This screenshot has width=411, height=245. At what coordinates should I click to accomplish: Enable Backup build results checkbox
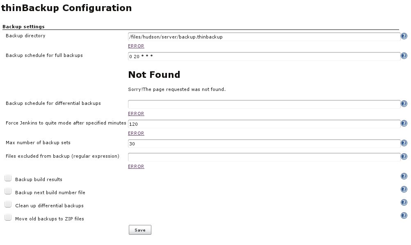8,178
